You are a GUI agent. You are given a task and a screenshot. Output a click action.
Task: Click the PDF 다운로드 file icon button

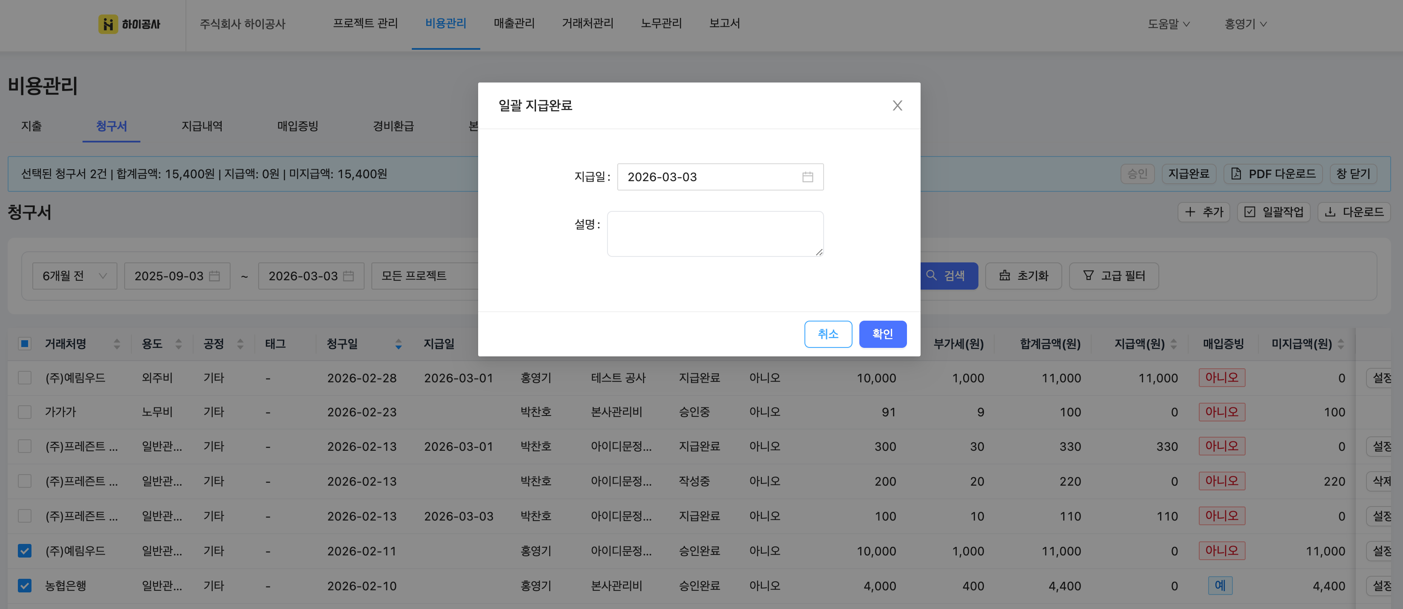[x=1273, y=174]
